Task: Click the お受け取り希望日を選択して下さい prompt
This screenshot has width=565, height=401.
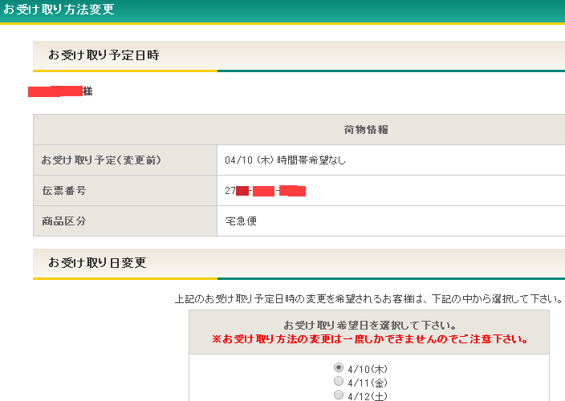Action: [369, 326]
